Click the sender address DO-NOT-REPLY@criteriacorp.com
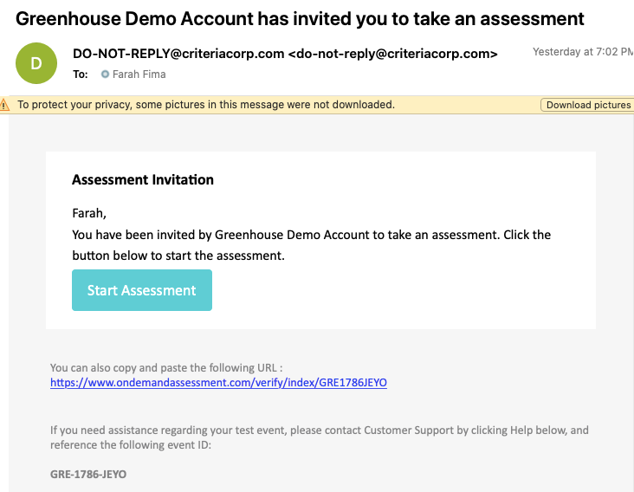This screenshot has height=492, width=634. point(285,54)
